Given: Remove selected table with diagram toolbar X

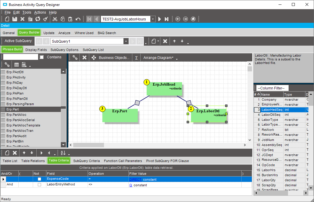Looking at the screenshot, I should point(84,58).
